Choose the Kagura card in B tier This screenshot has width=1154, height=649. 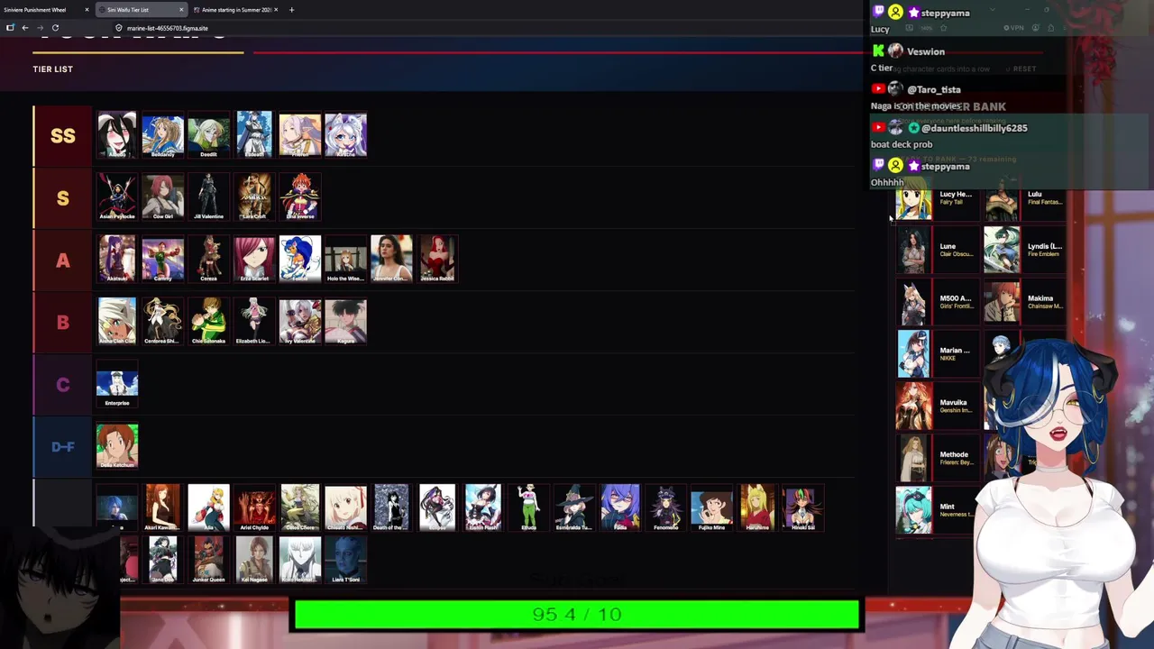point(346,322)
